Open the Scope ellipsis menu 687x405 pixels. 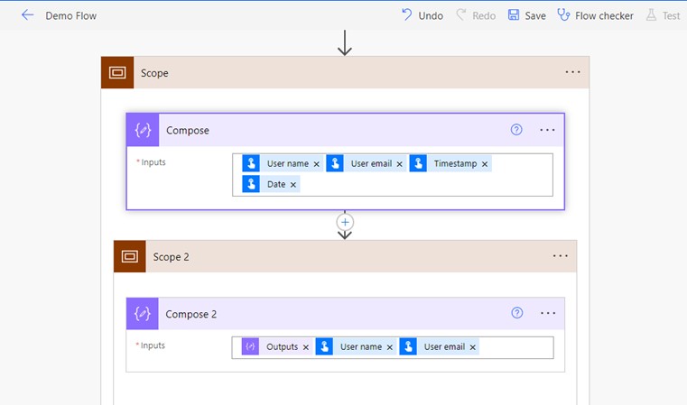coord(572,72)
